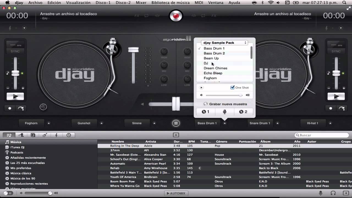
Task: Adjust the sample volume slider in popup
Action: point(224,95)
